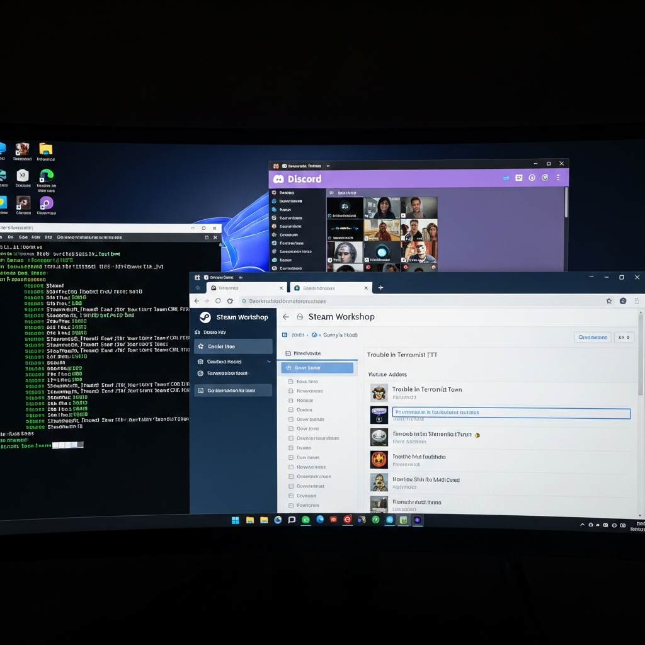
Task: Click the Discord logo in the purple header
Action: [x=279, y=179]
